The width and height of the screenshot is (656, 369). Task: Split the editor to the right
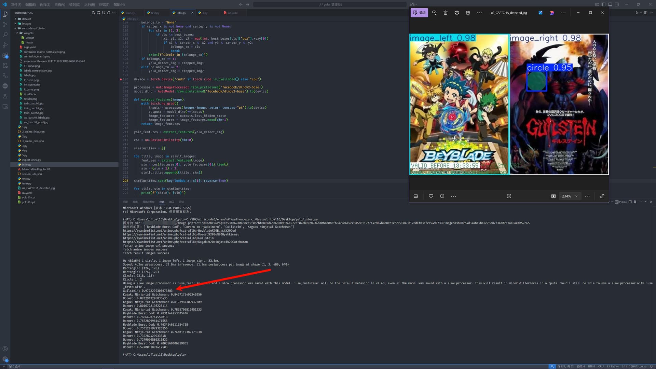tap(645, 13)
